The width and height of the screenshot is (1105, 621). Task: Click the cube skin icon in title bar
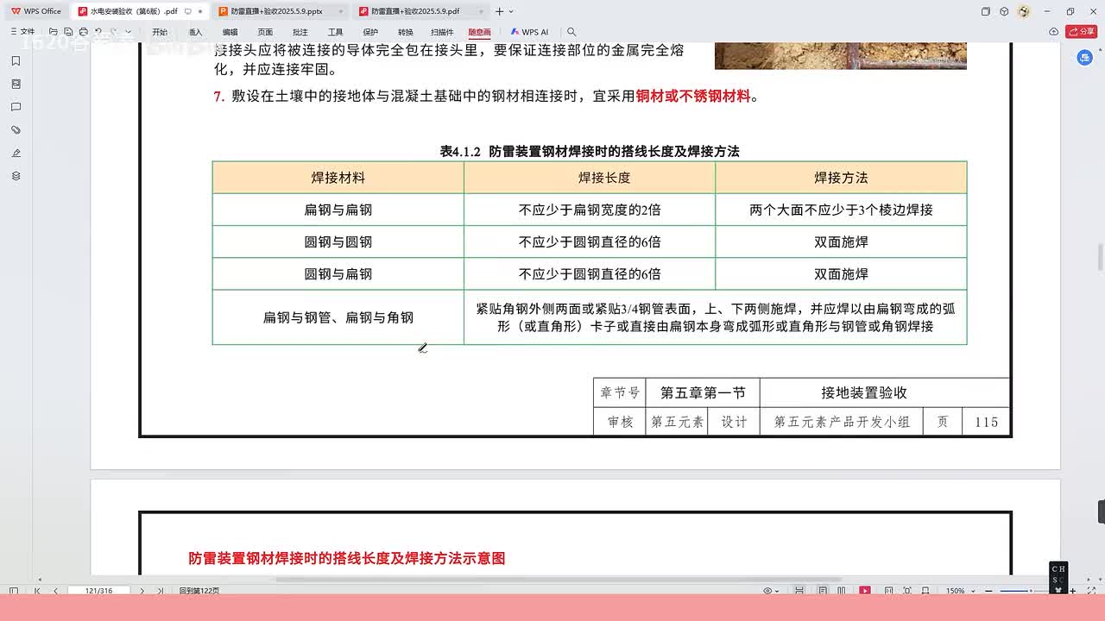coord(1004,11)
